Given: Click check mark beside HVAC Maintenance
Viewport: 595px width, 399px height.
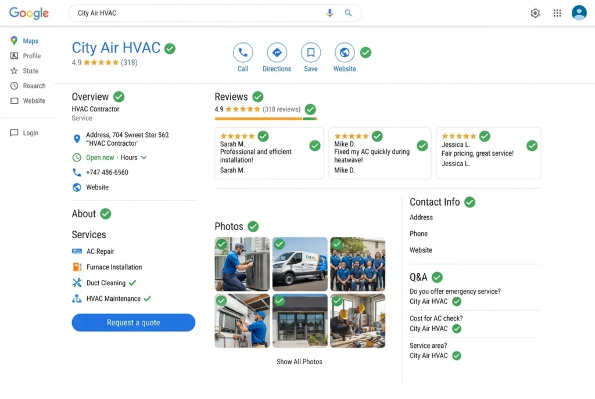Looking at the screenshot, I should [148, 299].
